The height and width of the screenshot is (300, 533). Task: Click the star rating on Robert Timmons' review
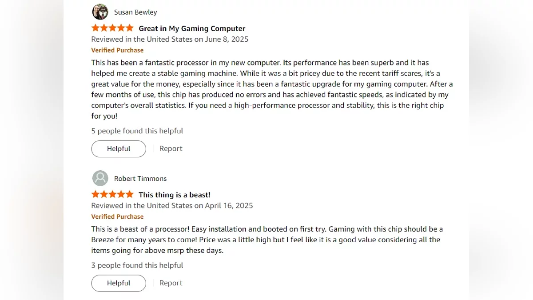(112, 194)
